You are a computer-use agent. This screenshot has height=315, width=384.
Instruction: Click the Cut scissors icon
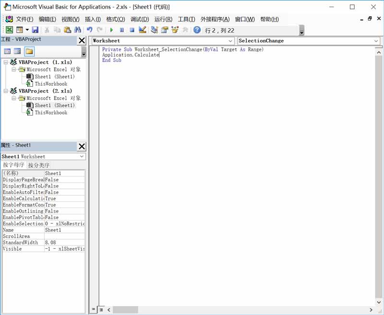(x=47, y=30)
